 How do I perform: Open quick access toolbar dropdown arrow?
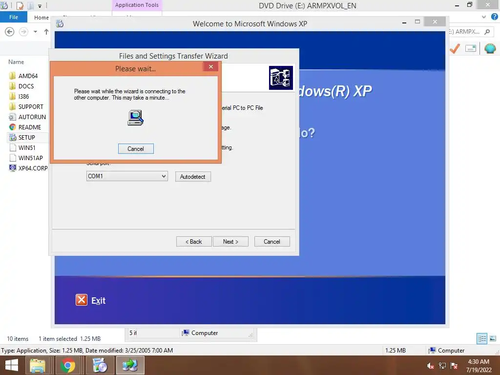point(40,6)
